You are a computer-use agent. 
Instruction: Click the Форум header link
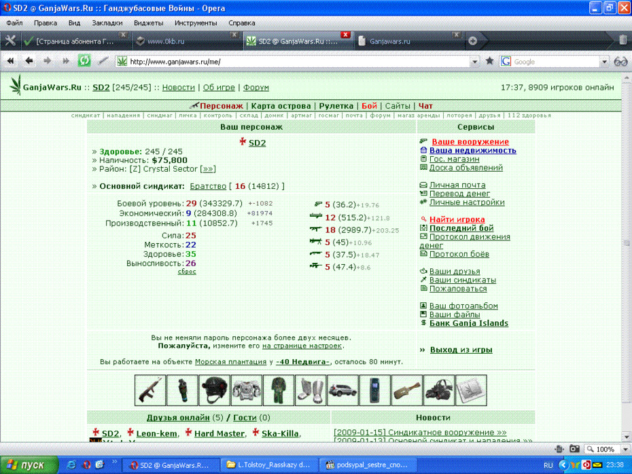(x=256, y=88)
